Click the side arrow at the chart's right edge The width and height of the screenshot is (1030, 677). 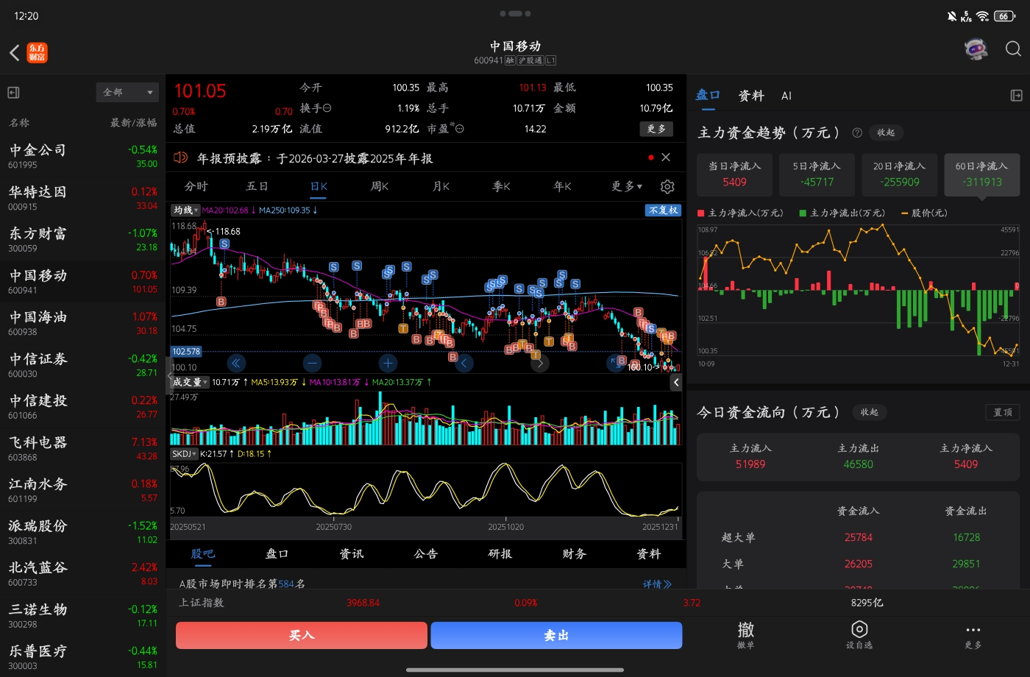point(676,382)
